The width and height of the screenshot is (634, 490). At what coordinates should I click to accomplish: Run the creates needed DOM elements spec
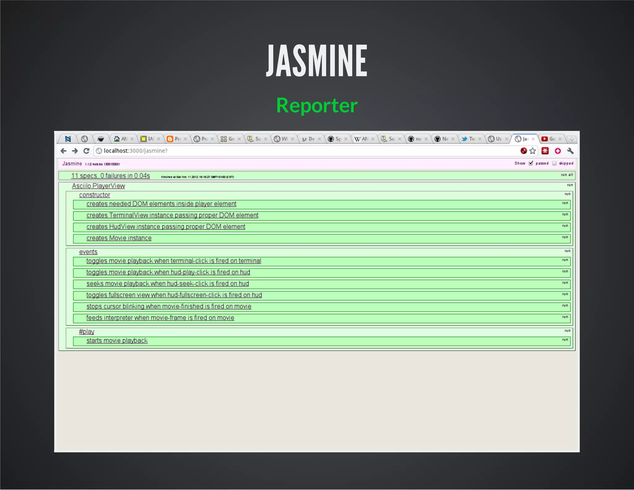(x=565, y=203)
